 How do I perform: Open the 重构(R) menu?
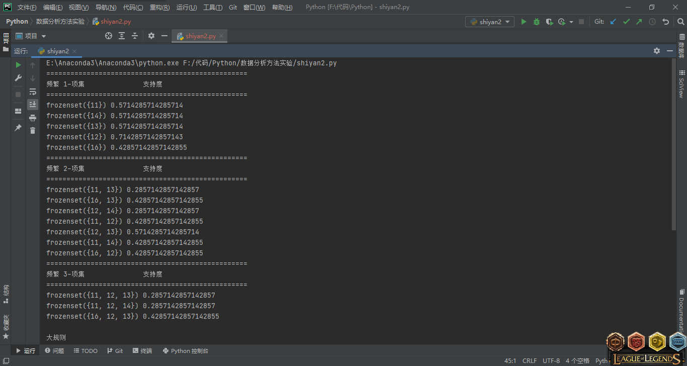159,8
